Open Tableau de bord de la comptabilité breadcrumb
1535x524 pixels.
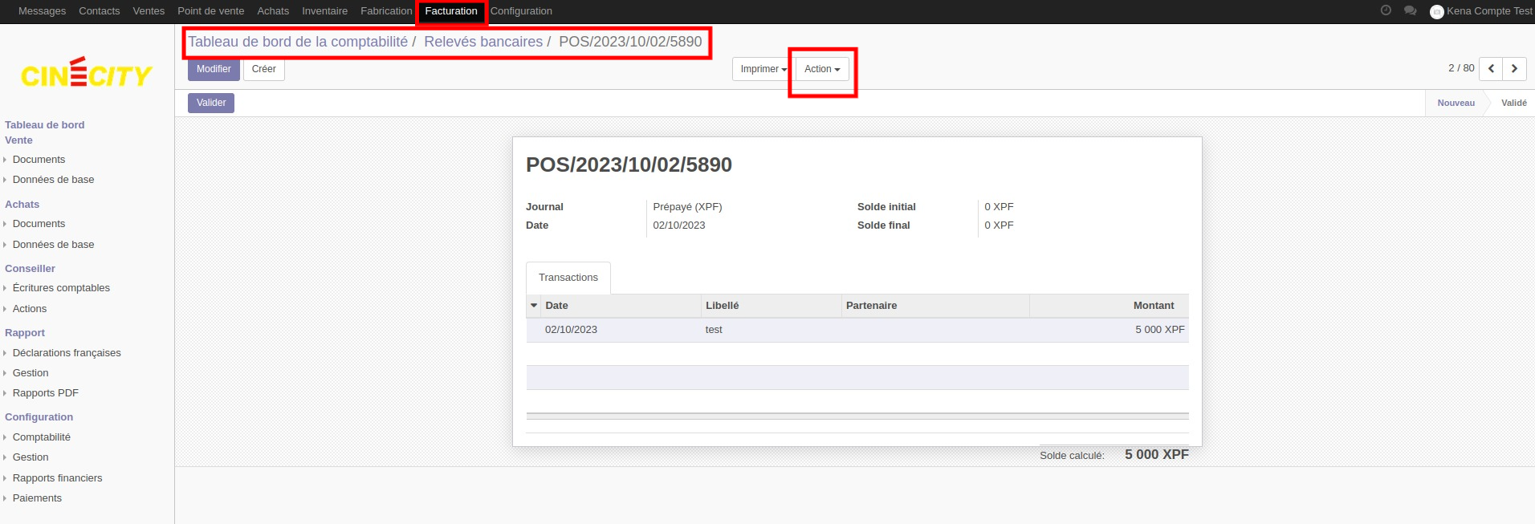(x=298, y=42)
